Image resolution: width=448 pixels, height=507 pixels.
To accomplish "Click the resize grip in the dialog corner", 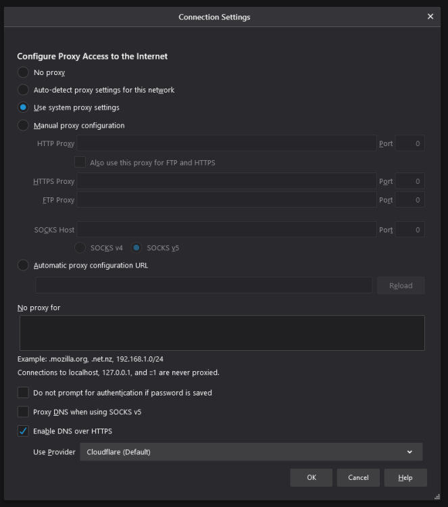I will pyautogui.click(x=437, y=497).
